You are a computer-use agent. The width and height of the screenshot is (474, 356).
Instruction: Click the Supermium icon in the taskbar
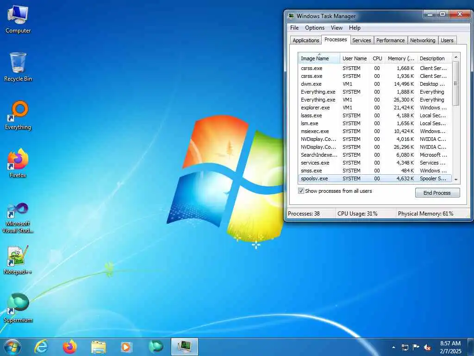[x=156, y=347]
